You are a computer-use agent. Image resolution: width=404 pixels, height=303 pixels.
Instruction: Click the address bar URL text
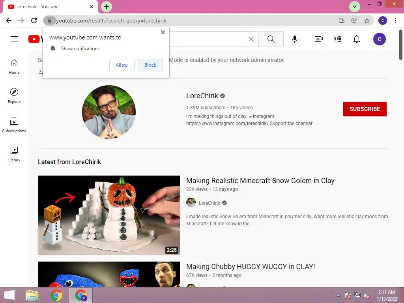(x=111, y=21)
